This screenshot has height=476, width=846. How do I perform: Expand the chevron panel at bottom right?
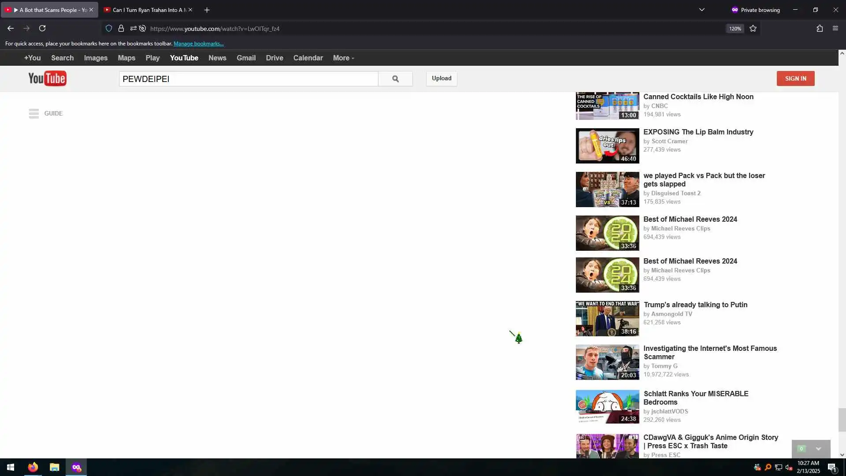coord(818,449)
